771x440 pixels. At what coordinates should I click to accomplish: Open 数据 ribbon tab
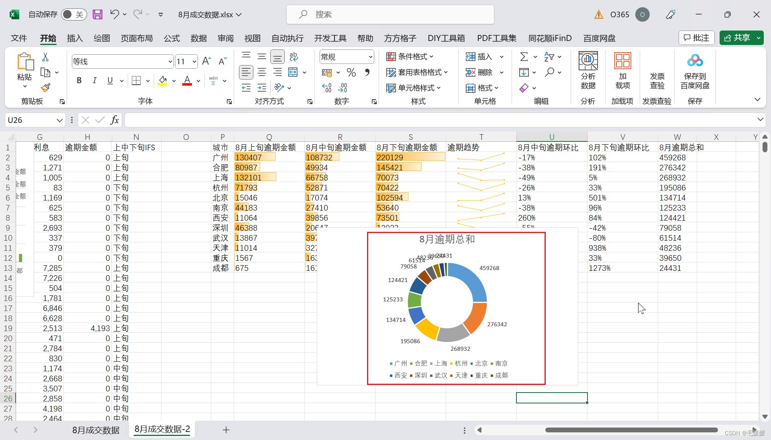199,38
